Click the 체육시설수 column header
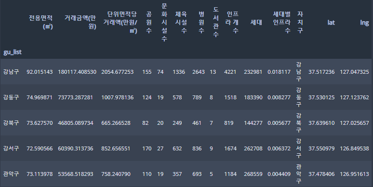 pos(181,22)
